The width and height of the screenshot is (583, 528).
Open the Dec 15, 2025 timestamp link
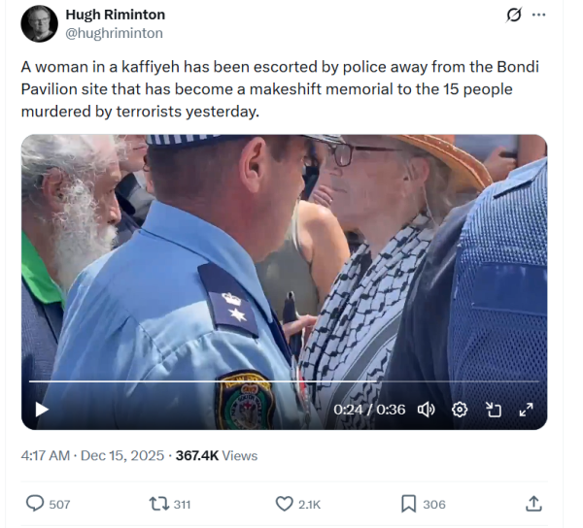[122, 455]
